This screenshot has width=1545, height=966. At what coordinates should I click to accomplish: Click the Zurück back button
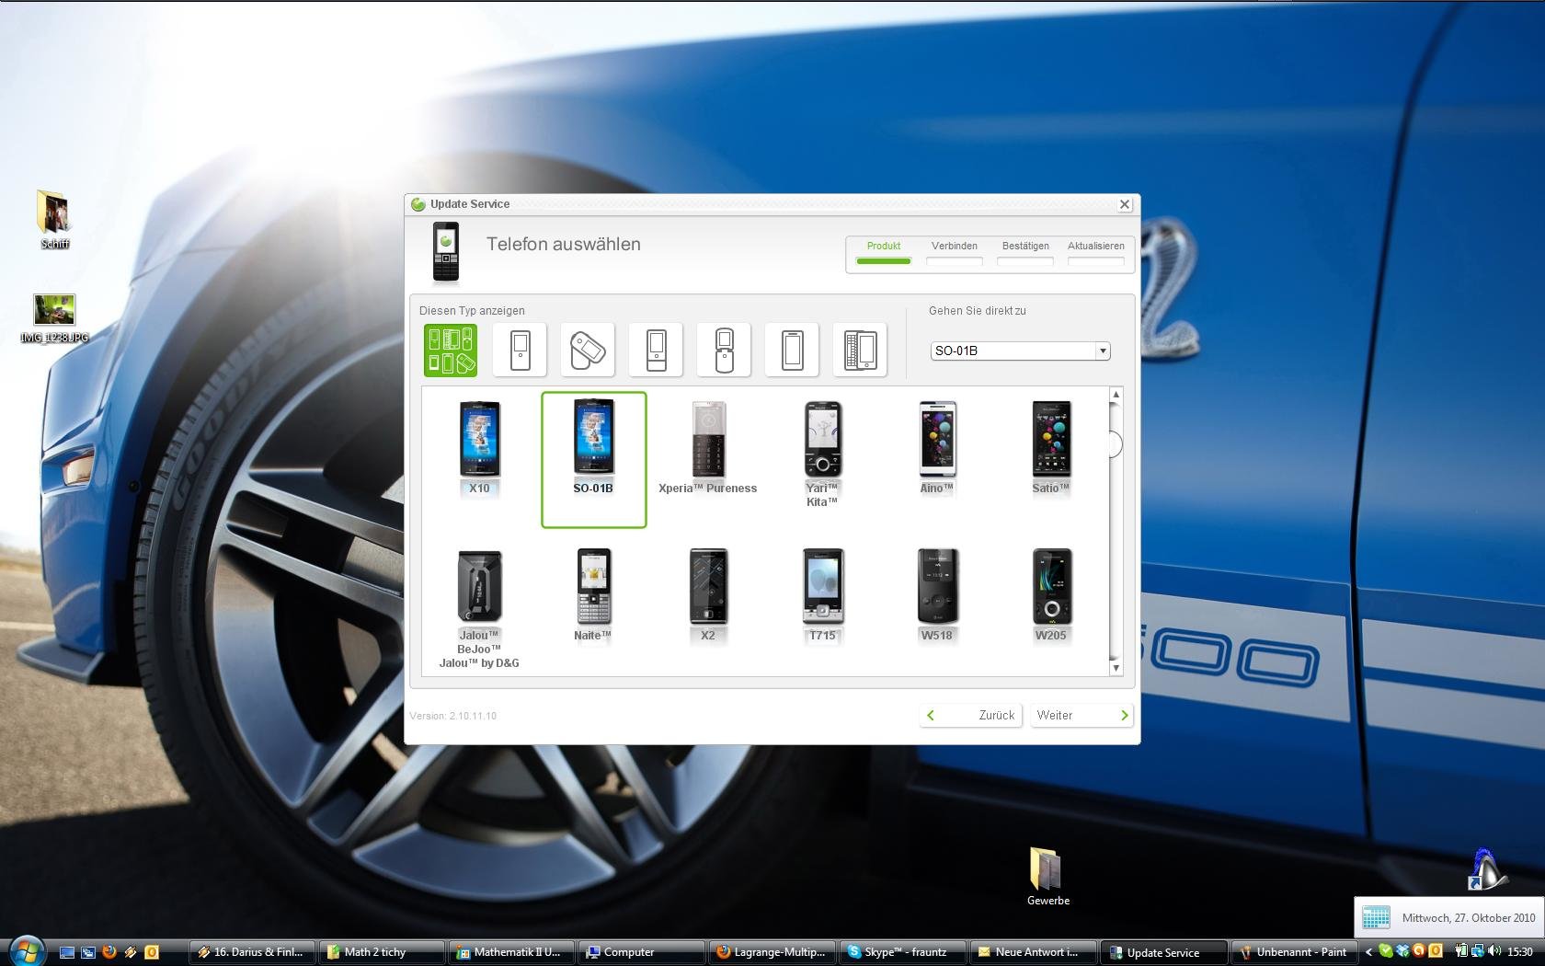coord(970,715)
